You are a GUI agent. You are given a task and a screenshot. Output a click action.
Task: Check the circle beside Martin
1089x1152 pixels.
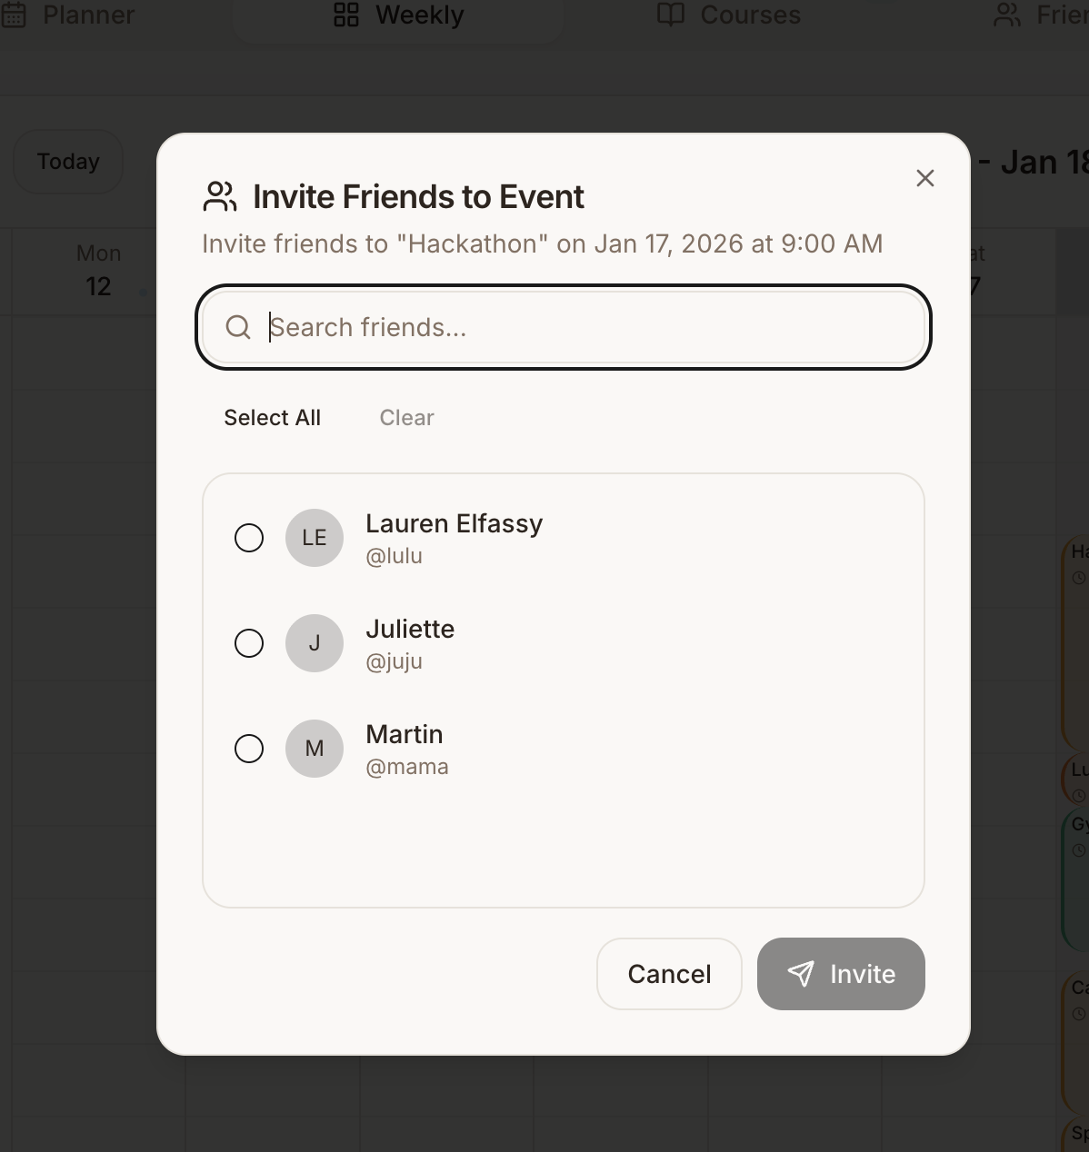click(x=249, y=749)
